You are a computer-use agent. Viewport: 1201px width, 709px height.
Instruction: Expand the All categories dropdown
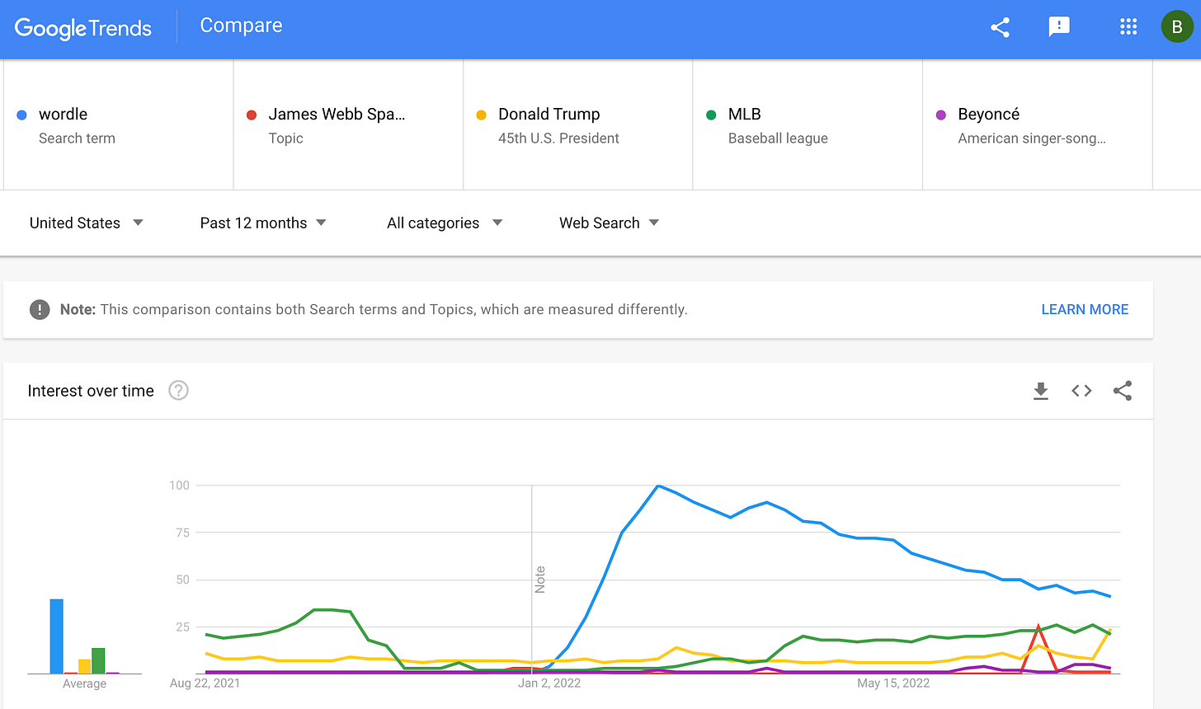[445, 223]
